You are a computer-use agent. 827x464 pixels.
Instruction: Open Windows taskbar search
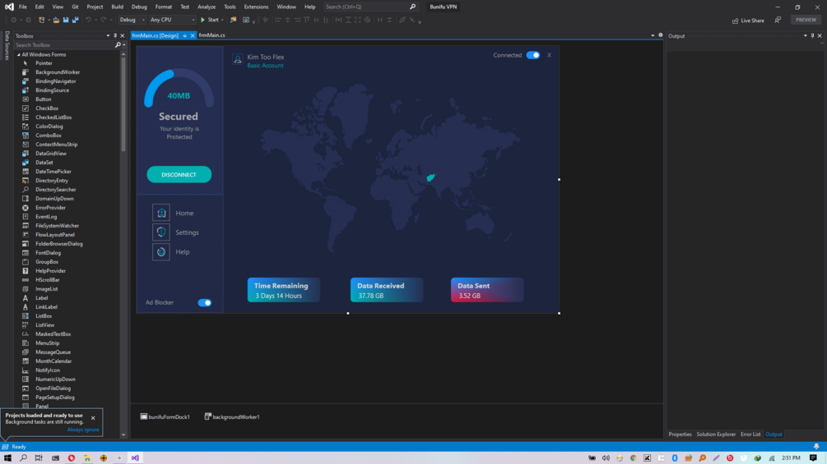pos(23,457)
